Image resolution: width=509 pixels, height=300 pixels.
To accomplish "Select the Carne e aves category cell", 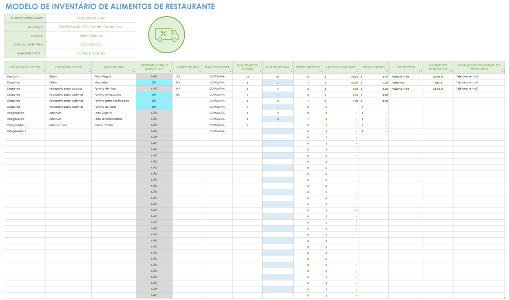I will pyautogui.click(x=69, y=125).
